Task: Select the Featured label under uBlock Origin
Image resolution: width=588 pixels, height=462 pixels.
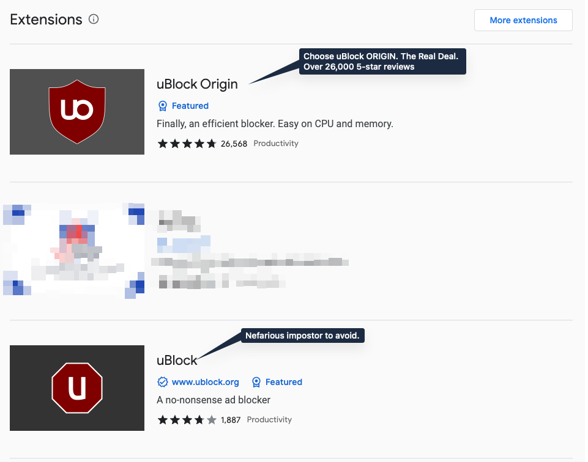Action: pyautogui.click(x=190, y=106)
